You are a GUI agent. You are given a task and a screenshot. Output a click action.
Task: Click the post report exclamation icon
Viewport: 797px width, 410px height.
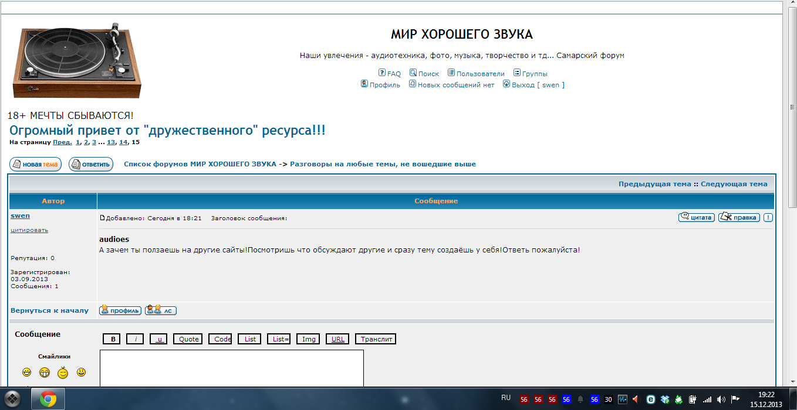point(768,217)
